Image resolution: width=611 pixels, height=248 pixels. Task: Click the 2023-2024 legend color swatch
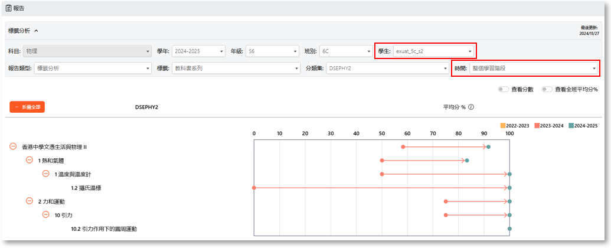click(537, 126)
